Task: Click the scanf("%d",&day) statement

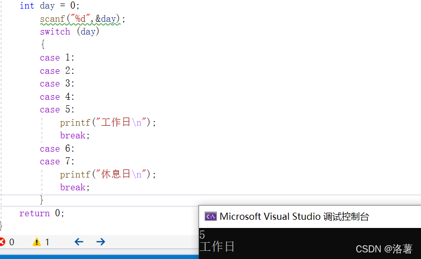Action: [82, 19]
